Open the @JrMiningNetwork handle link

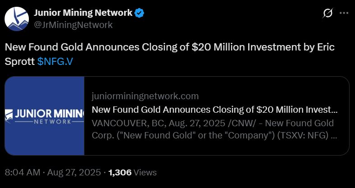point(74,25)
